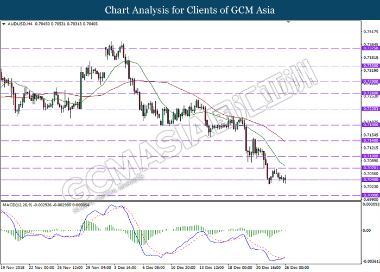The width and height of the screenshot is (380, 272).
Task: Select the 0.73750 horizontal line price tag
Action: pos(371,48)
